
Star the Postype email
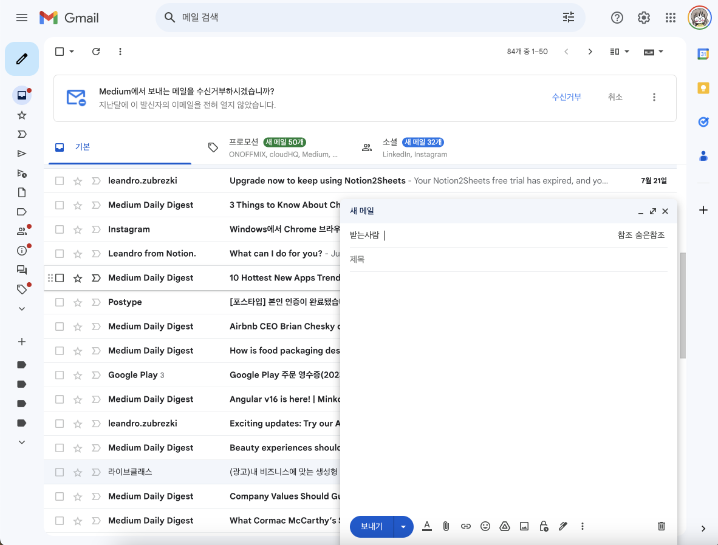(x=78, y=302)
